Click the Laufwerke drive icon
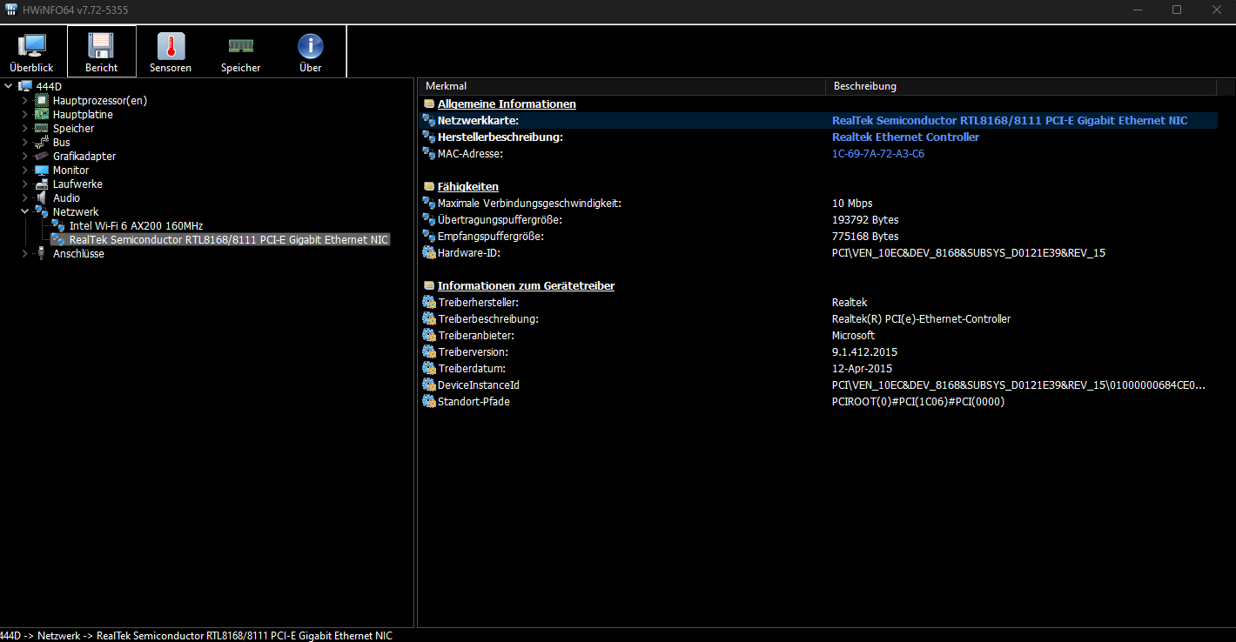The height and width of the screenshot is (642, 1236). click(x=41, y=184)
